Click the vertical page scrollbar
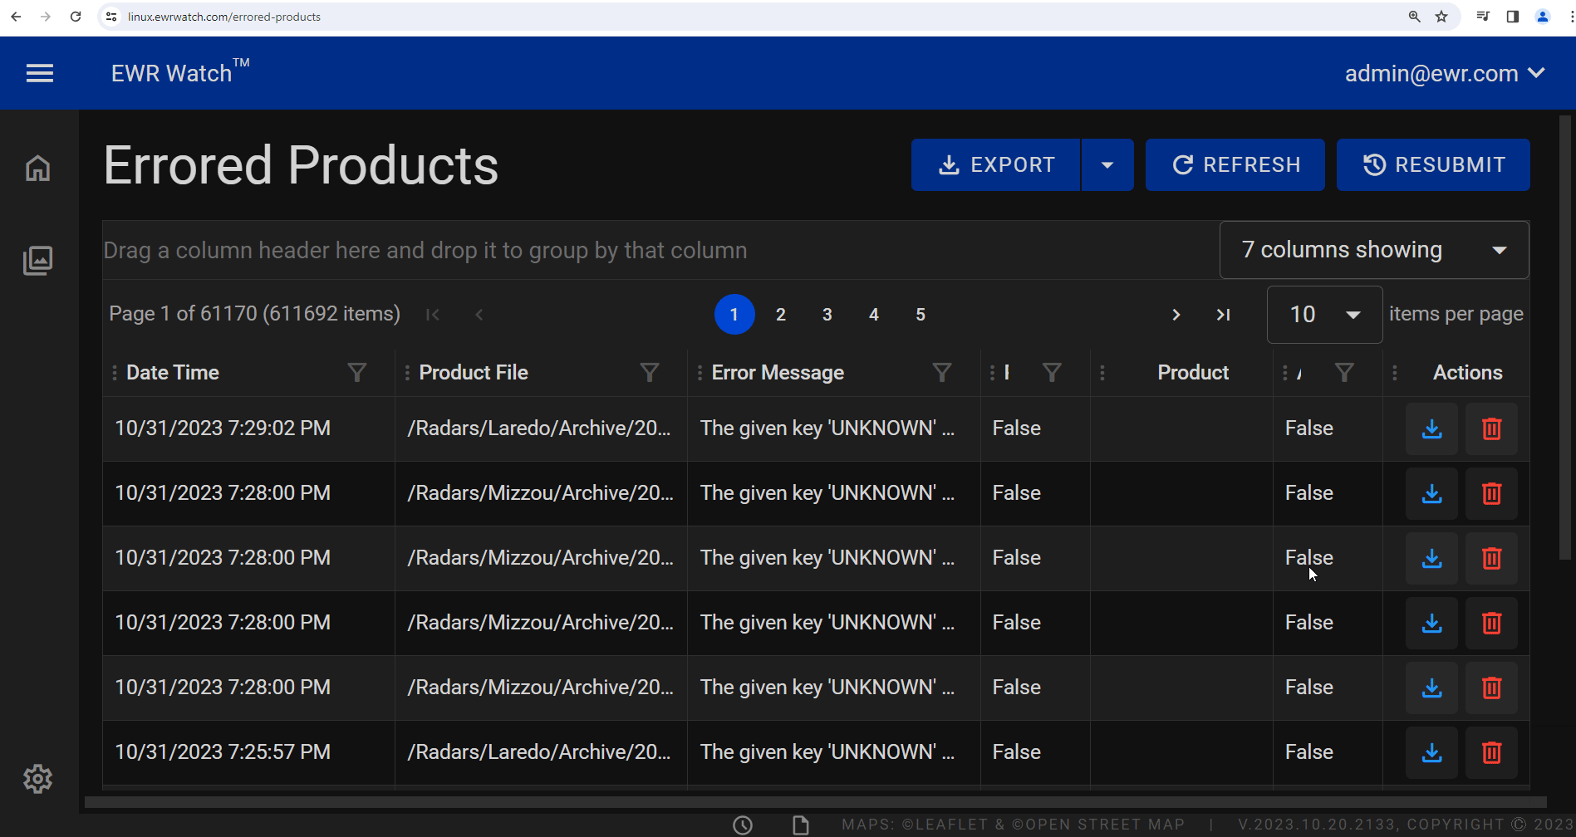 [x=1565, y=337]
